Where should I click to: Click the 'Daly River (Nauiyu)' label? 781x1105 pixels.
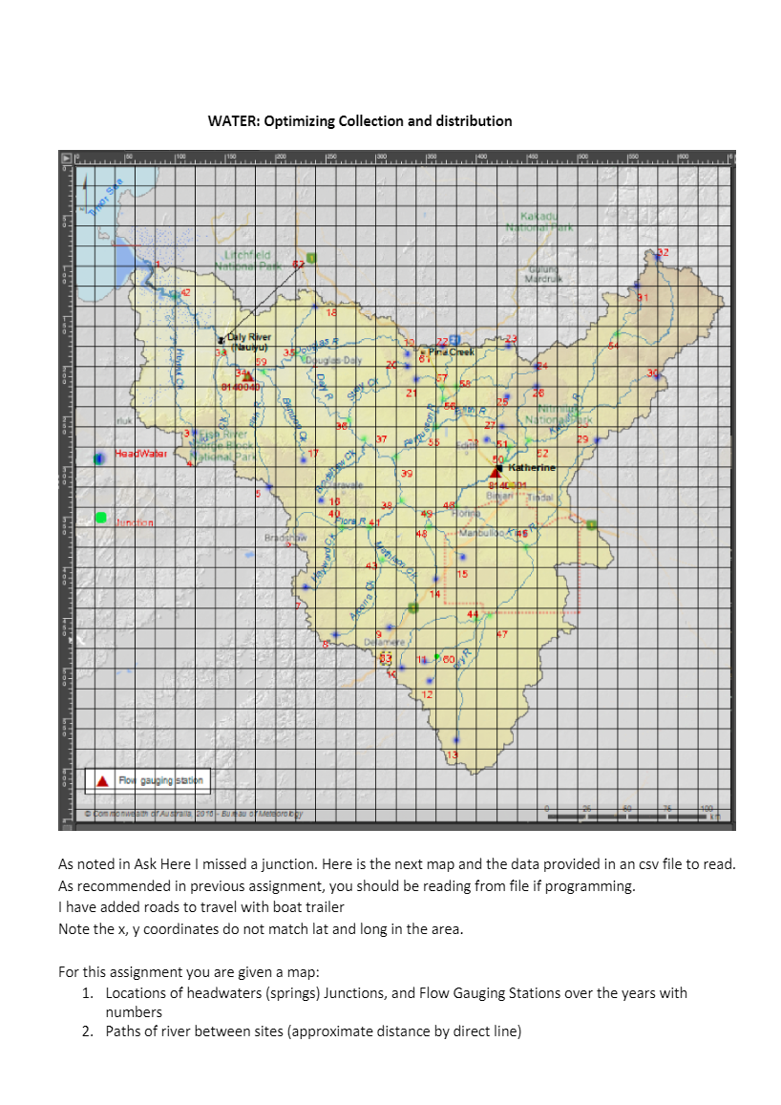click(248, 342)
